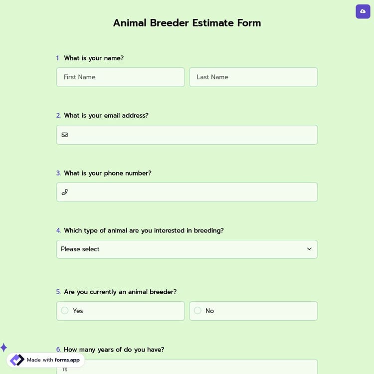
Task: Click the purple sparkle icon at left edge
Action: click(3, 347)
